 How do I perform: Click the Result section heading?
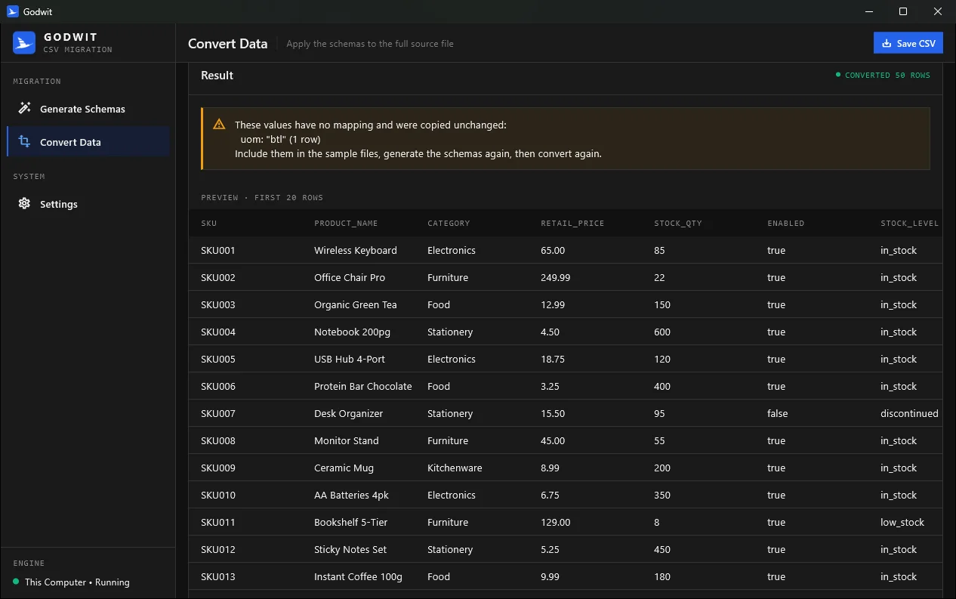coord(217,76)
